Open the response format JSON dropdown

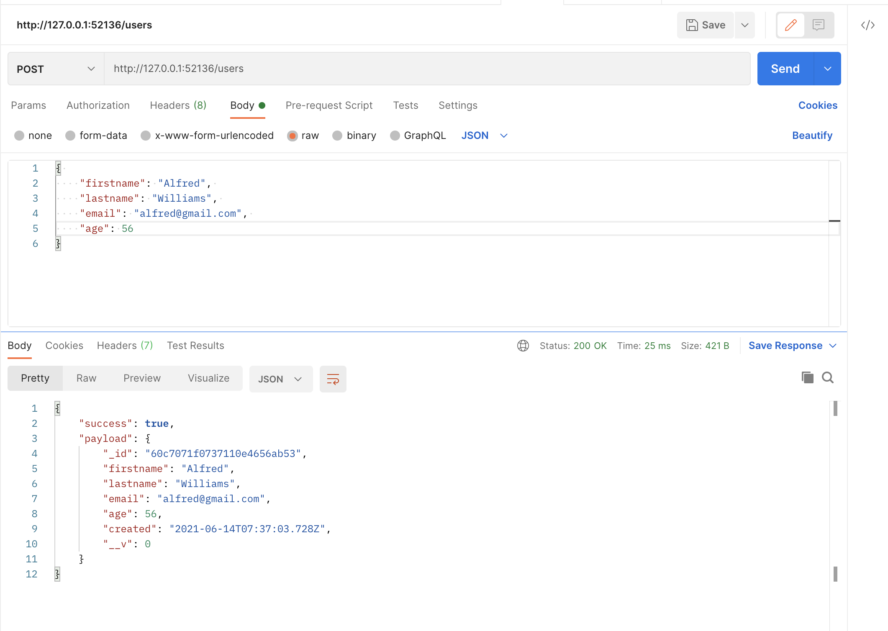(x=281, y=379)
